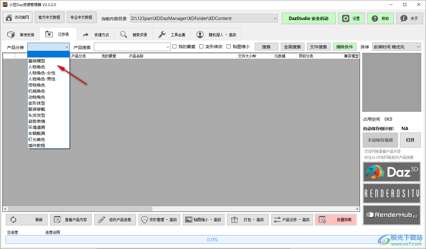426x249 pixels.
Task: Click the wrench icon on 工具合集 tab
Action: [x=162, y=34]
